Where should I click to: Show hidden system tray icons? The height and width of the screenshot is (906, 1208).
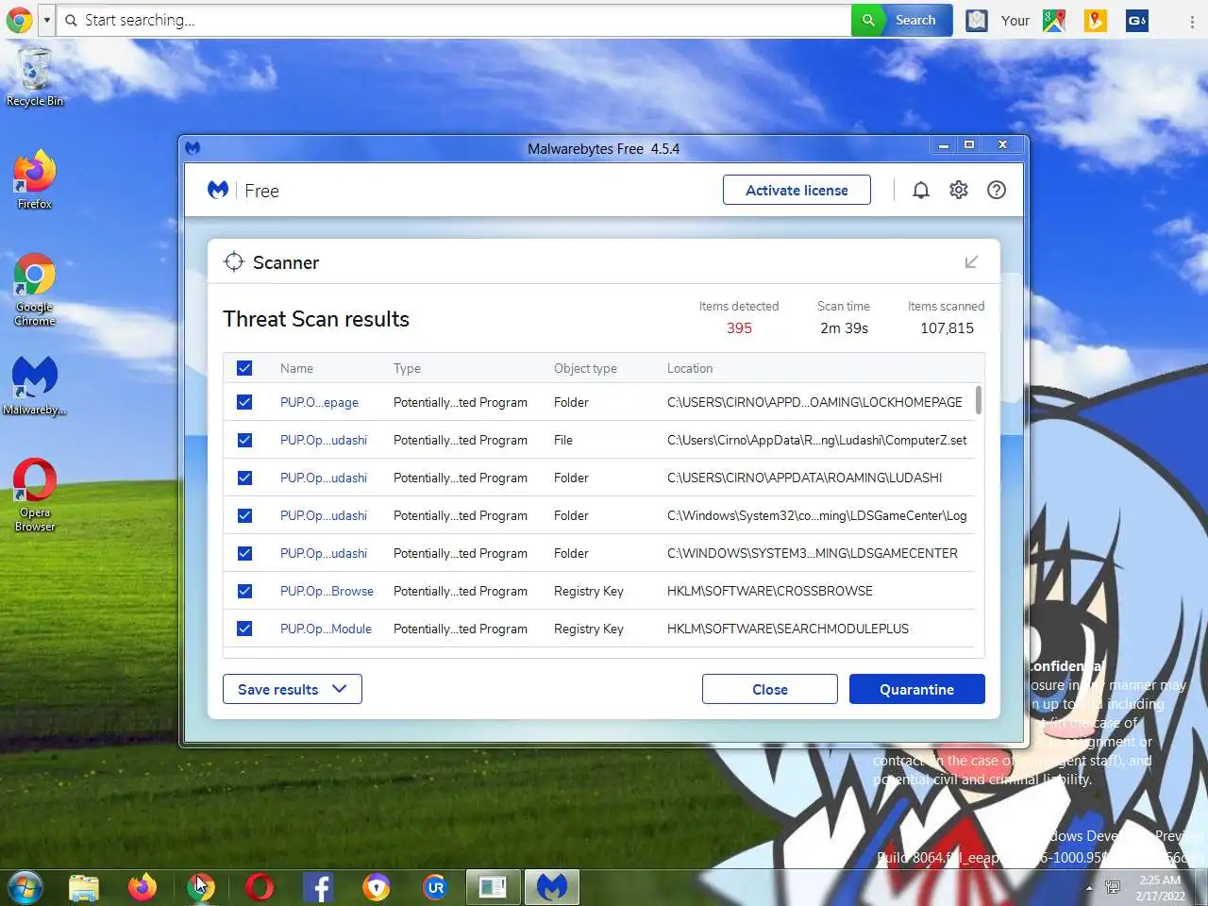point(1089,888)
